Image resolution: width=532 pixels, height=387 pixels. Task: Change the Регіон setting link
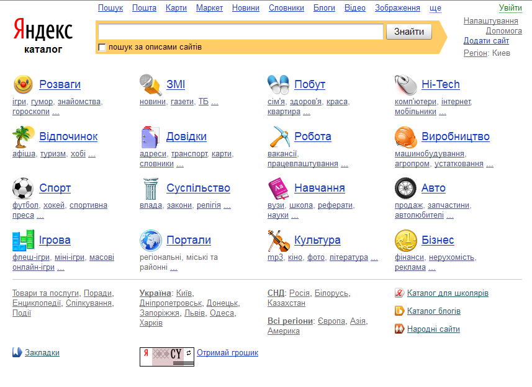476,53
